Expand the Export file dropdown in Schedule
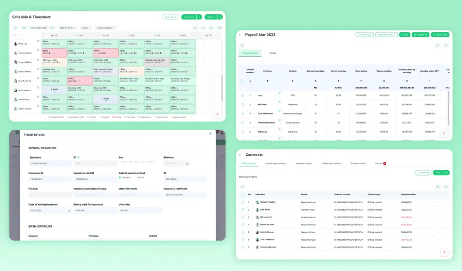 click(170, 17)
